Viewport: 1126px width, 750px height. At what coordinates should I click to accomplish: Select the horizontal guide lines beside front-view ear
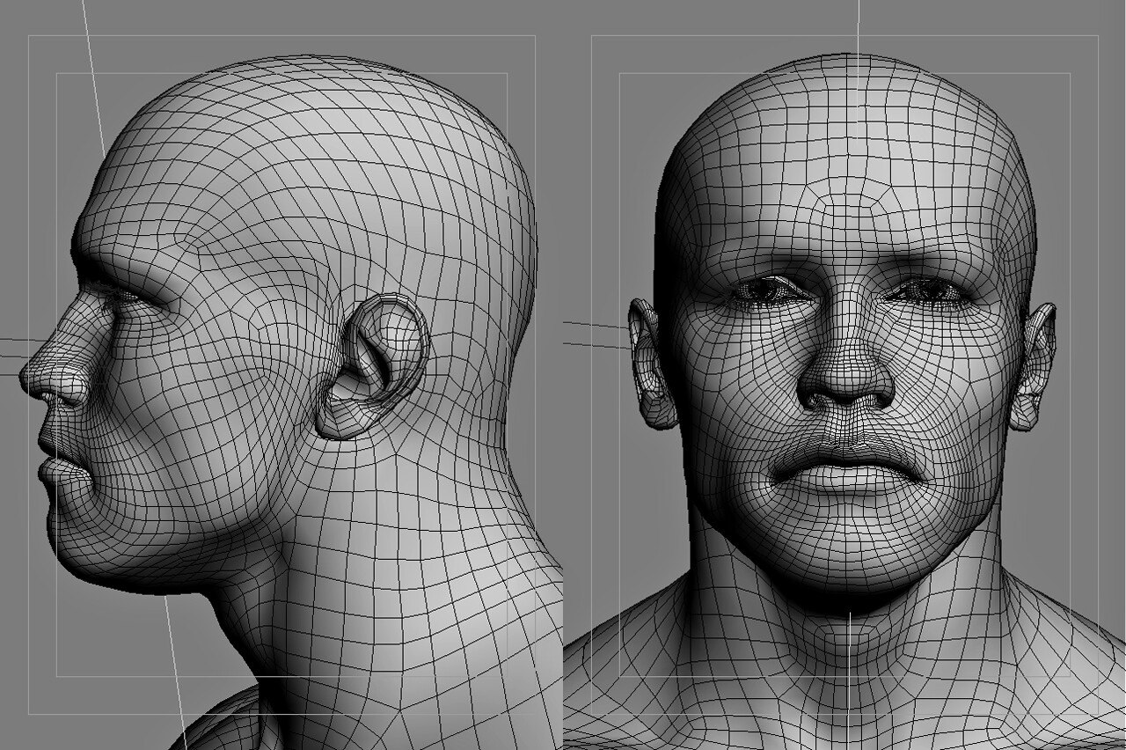(x=596, y=335)
